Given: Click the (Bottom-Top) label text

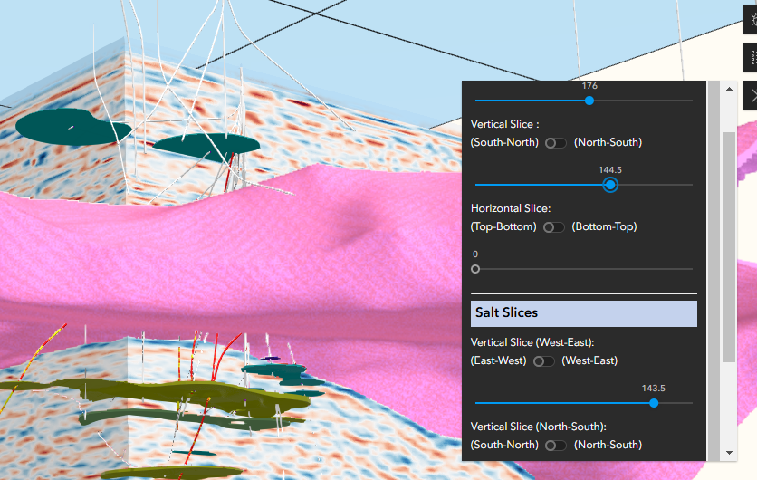Looking at the screenshot, I should click(604, 227).
